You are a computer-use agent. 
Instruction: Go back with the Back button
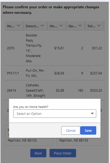click(38, 153)
